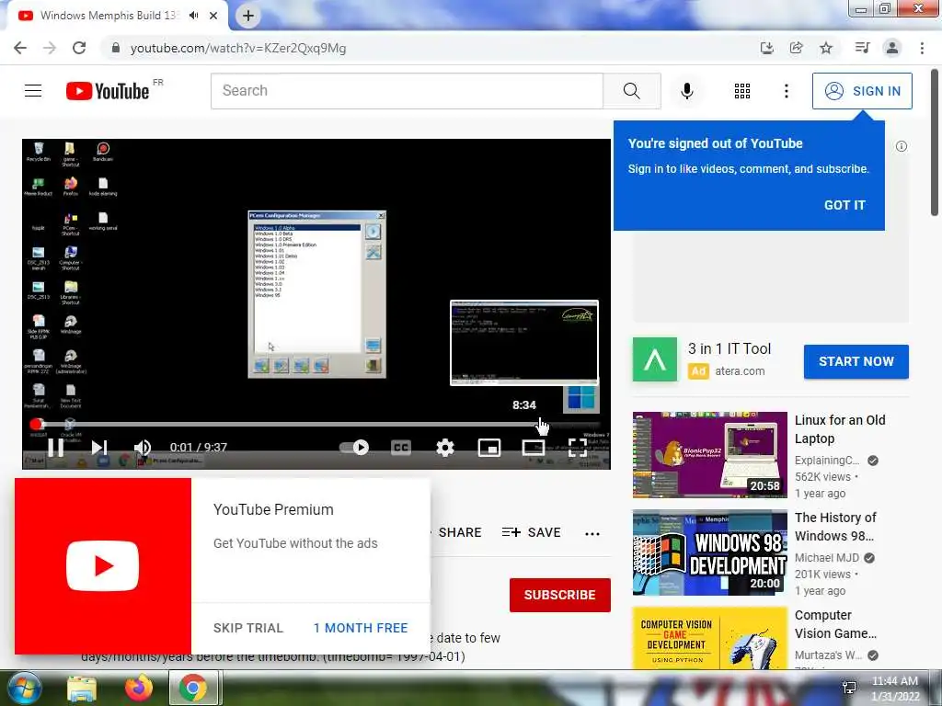This screenshot has width=942, height=706.
Task: Accept the 1 Month Free offer
Action: 361,628
